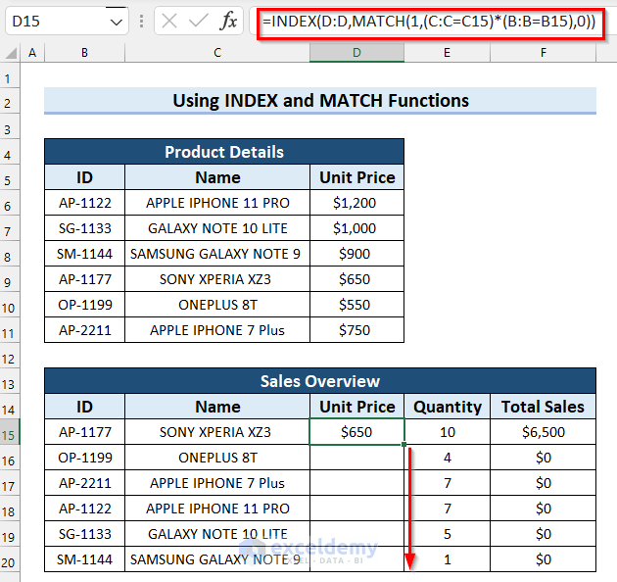Select SG-1133 in Product Details

pos(84,228)
